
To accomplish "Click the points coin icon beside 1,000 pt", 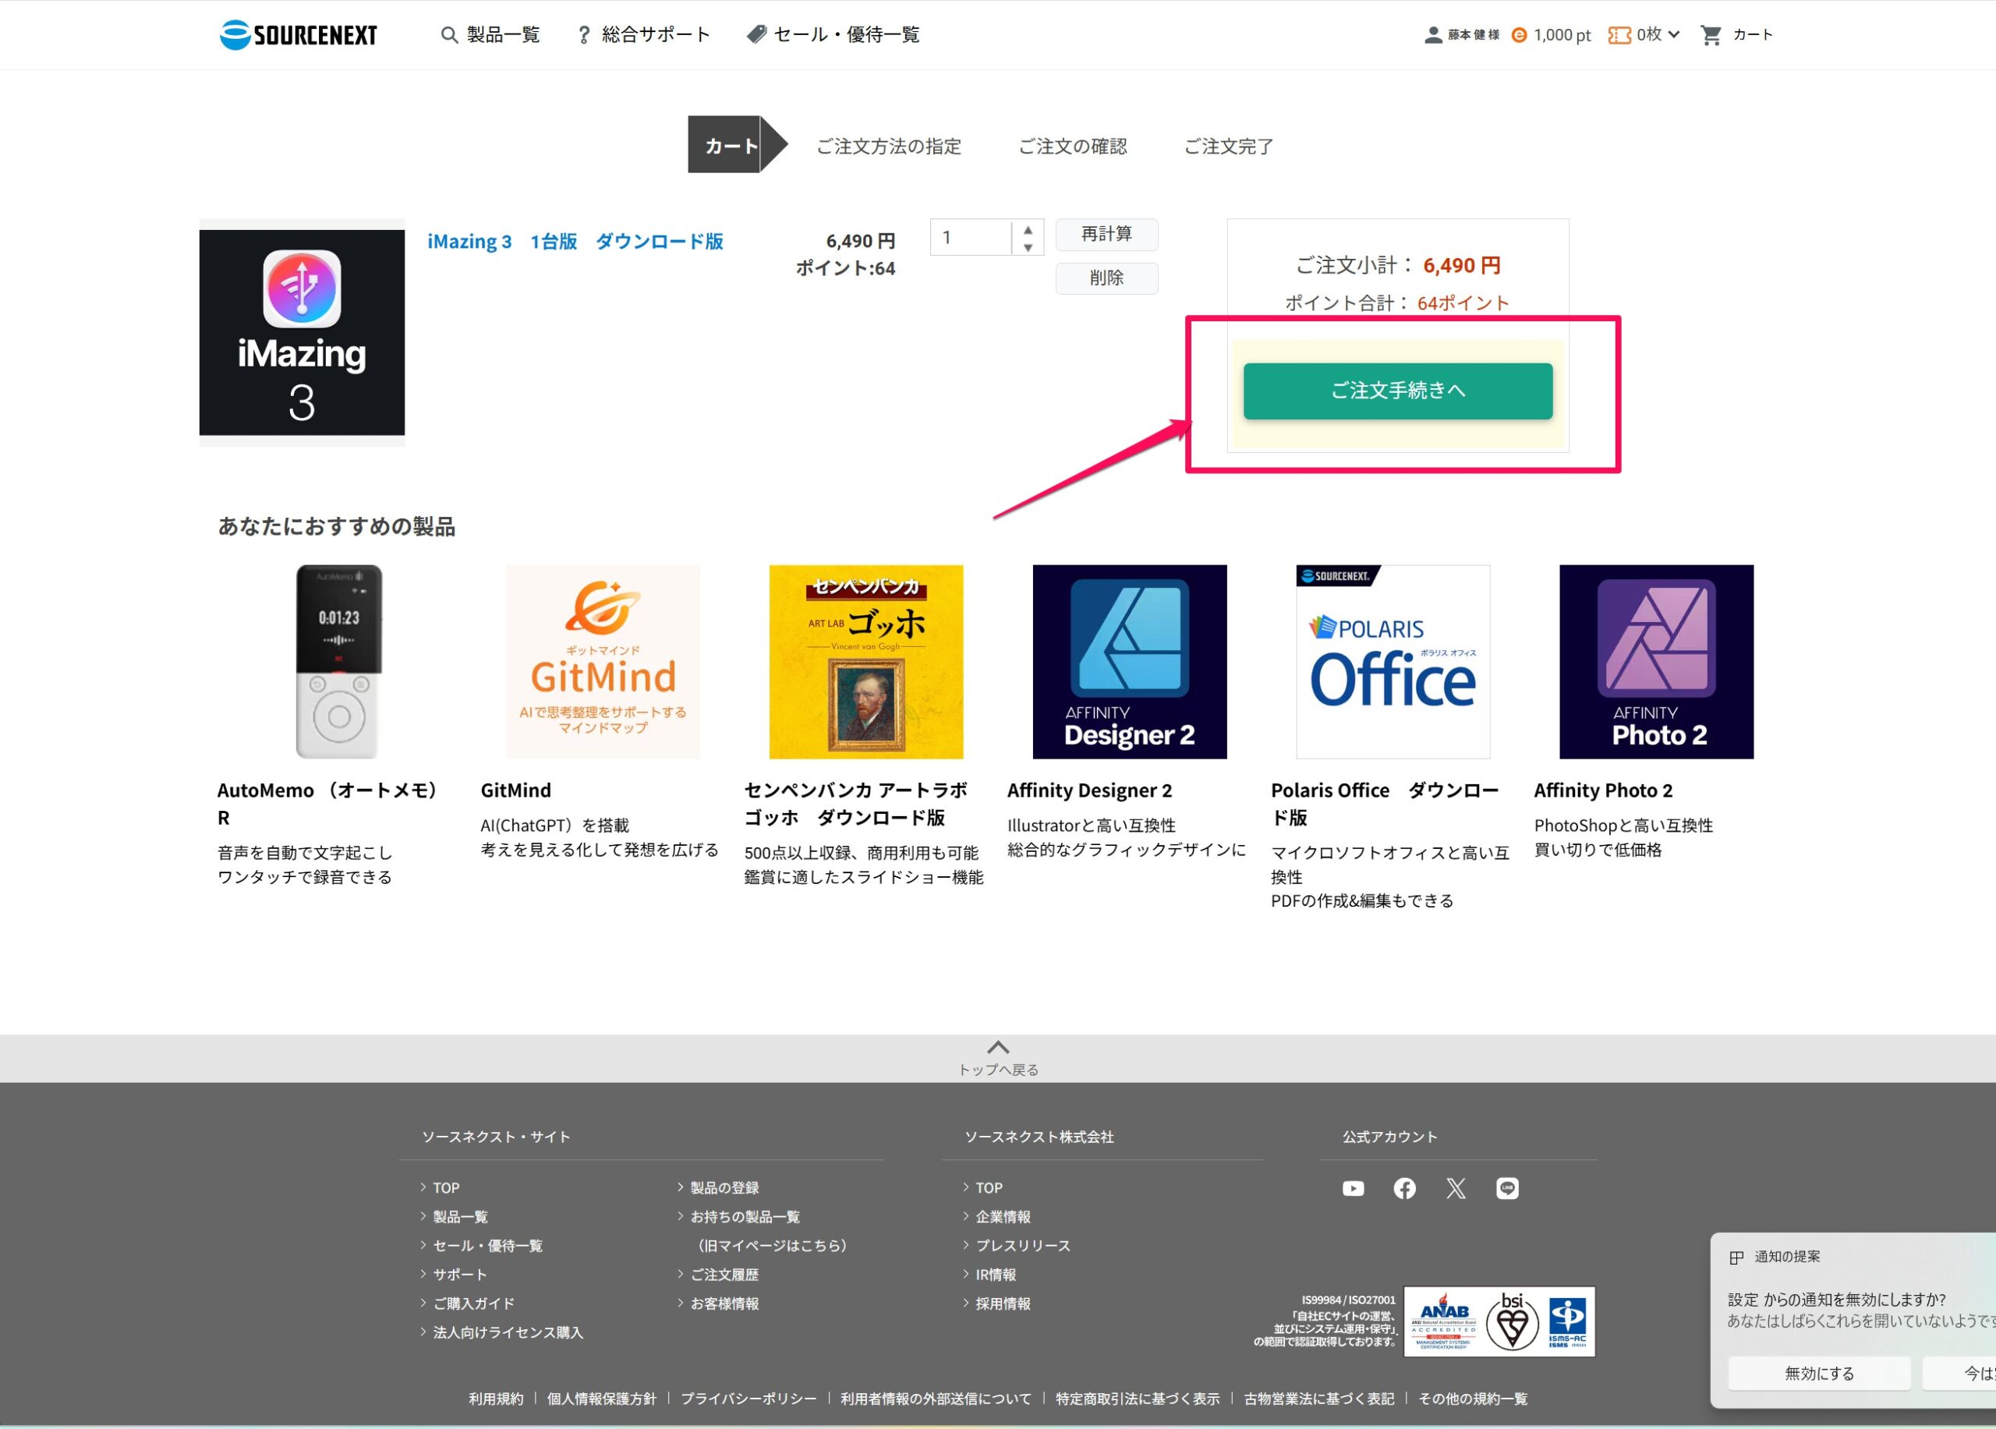I will coord(1519,35).
